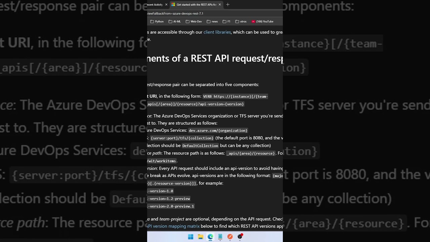Open the 'API version mapping matrix' link

tap(173, 226)
